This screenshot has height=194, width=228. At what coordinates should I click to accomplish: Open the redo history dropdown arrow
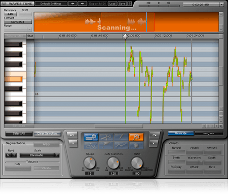click(154, 143)
